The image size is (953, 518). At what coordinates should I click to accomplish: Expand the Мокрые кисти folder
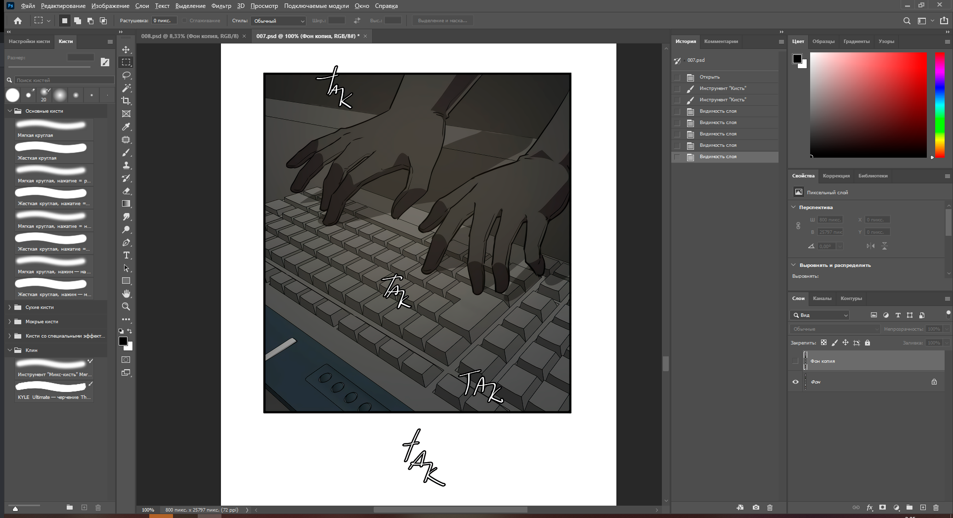(9, 321)
